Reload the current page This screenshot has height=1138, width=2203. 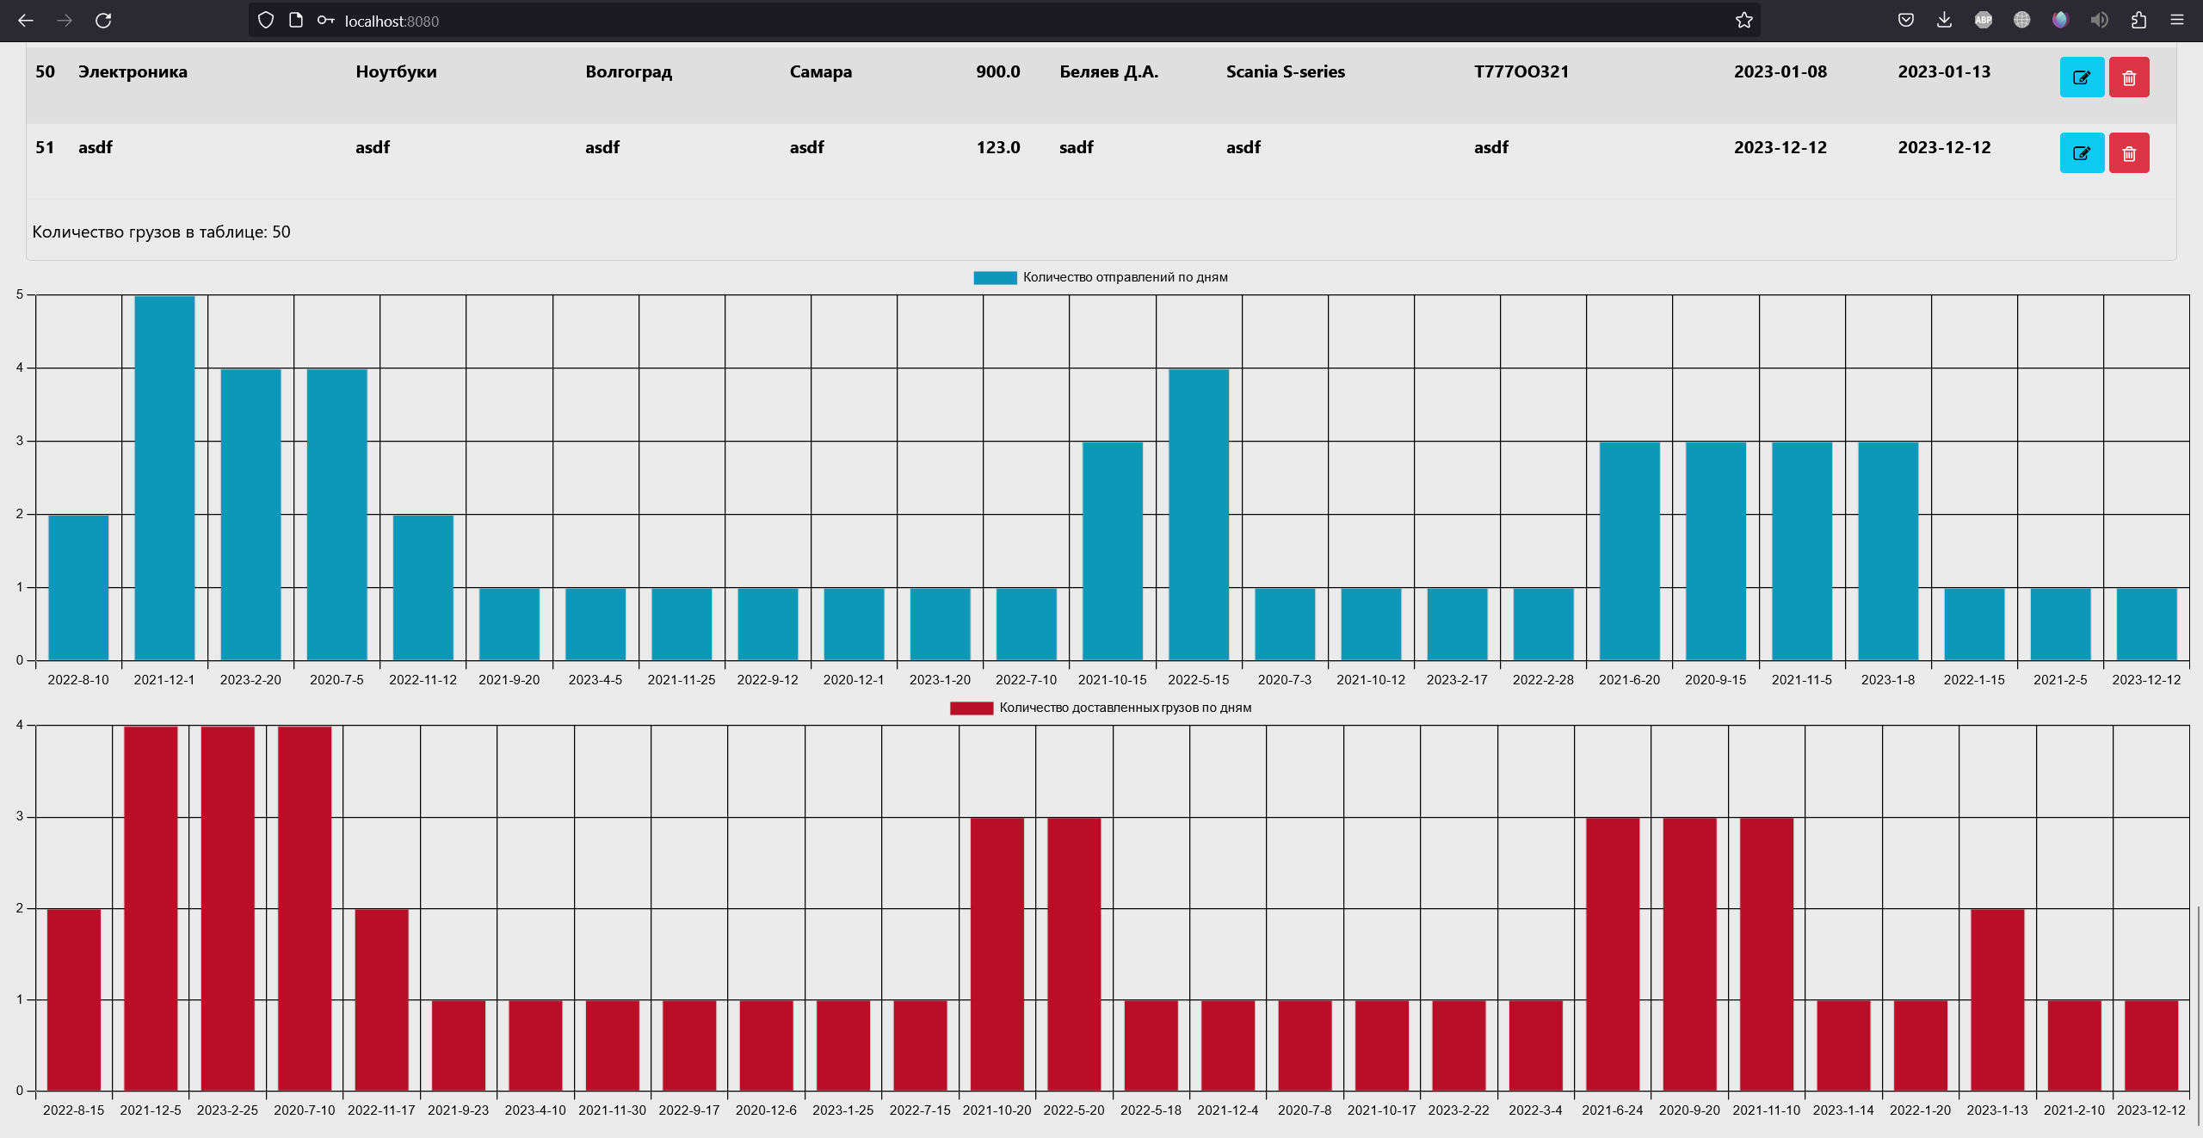pyautogui.click(x=104, y=21)
